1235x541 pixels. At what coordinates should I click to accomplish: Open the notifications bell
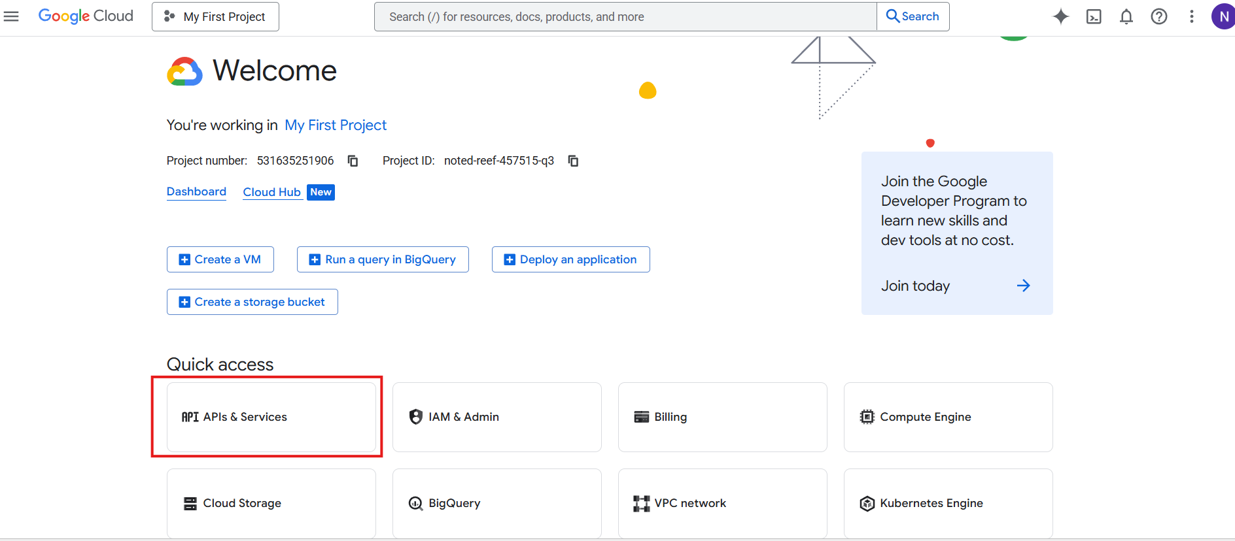point(1126,16)
